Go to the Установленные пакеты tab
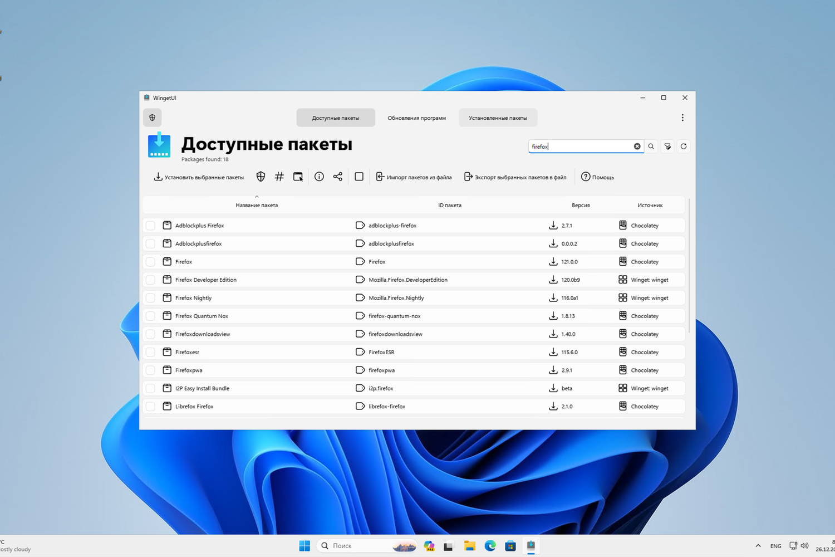This screenshot has height=557, width=835. pos(498,118)
